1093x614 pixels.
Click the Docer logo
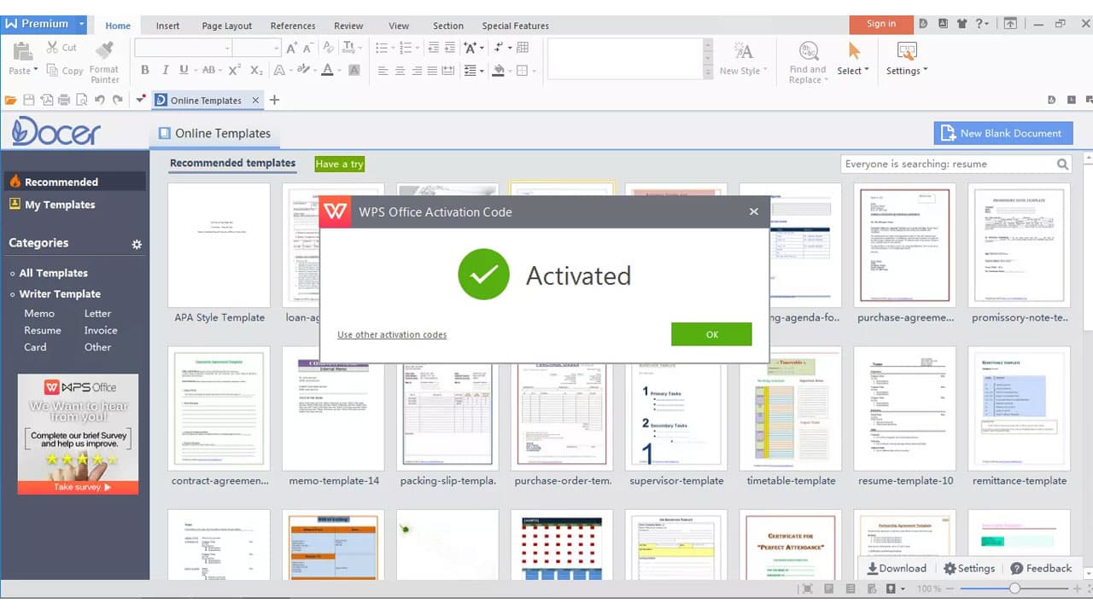click(56, 131)
